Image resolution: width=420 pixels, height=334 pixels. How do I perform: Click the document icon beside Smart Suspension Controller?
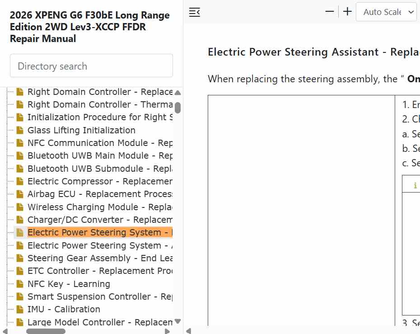click(x=20, y=296)
